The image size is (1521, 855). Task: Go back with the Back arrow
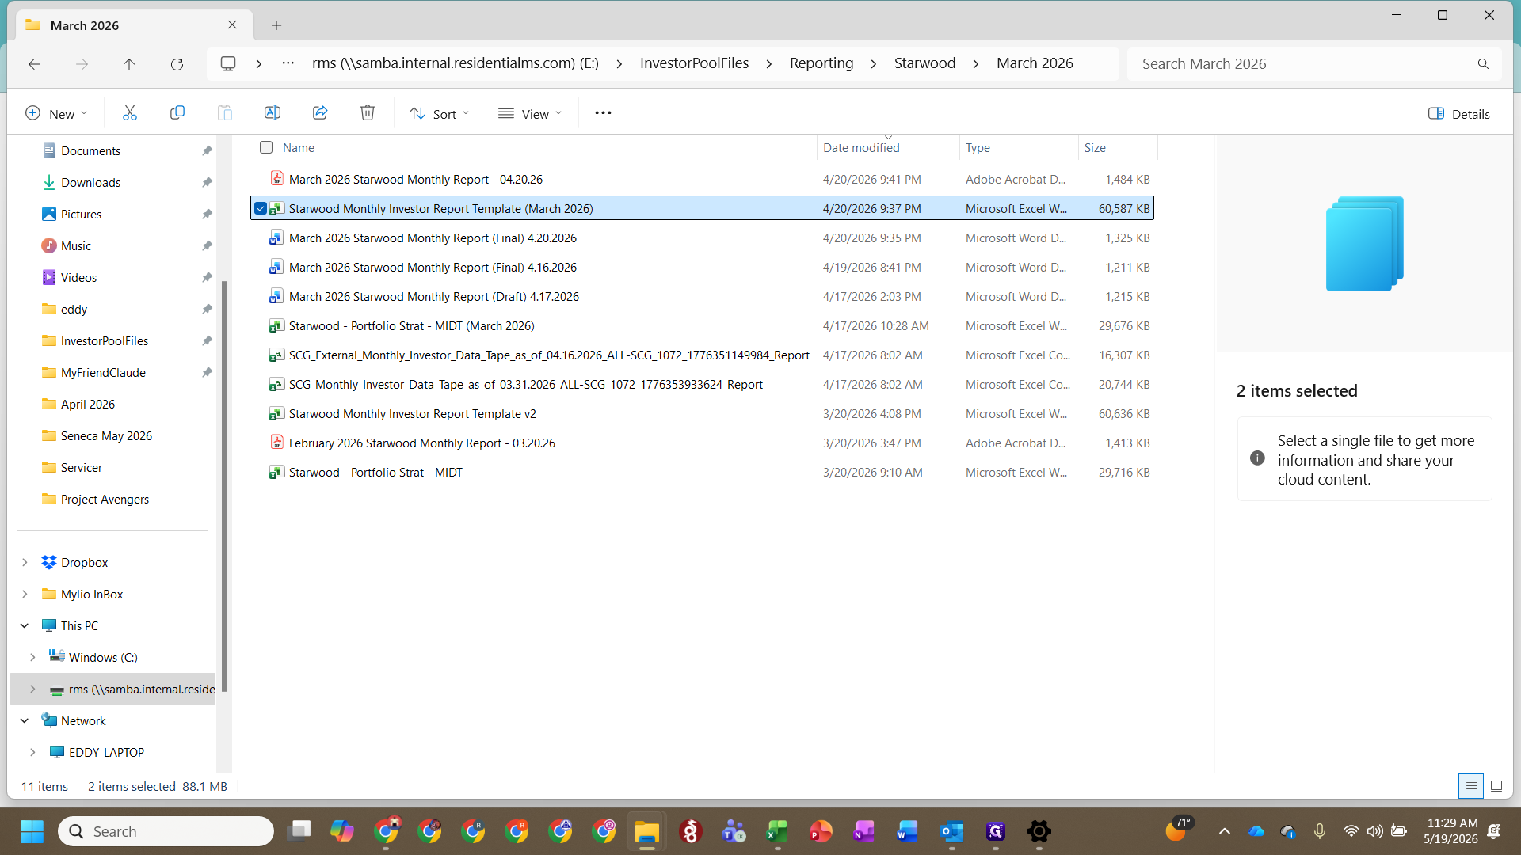[x=34, y=64]
